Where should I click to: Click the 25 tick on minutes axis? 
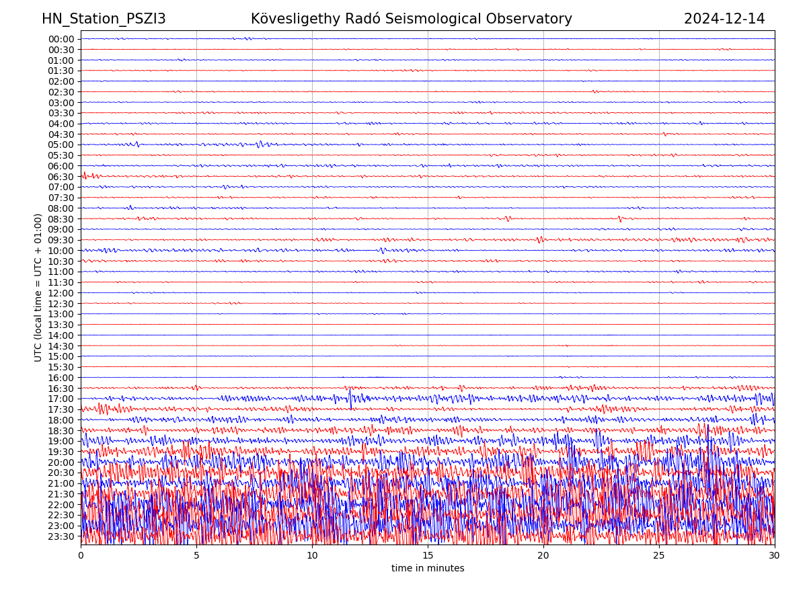coord(659,556)
